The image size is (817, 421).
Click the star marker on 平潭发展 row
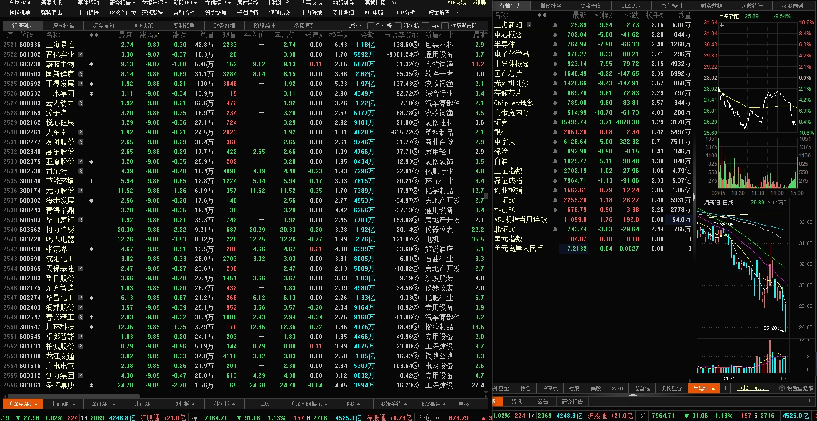[x=92, y=84]
